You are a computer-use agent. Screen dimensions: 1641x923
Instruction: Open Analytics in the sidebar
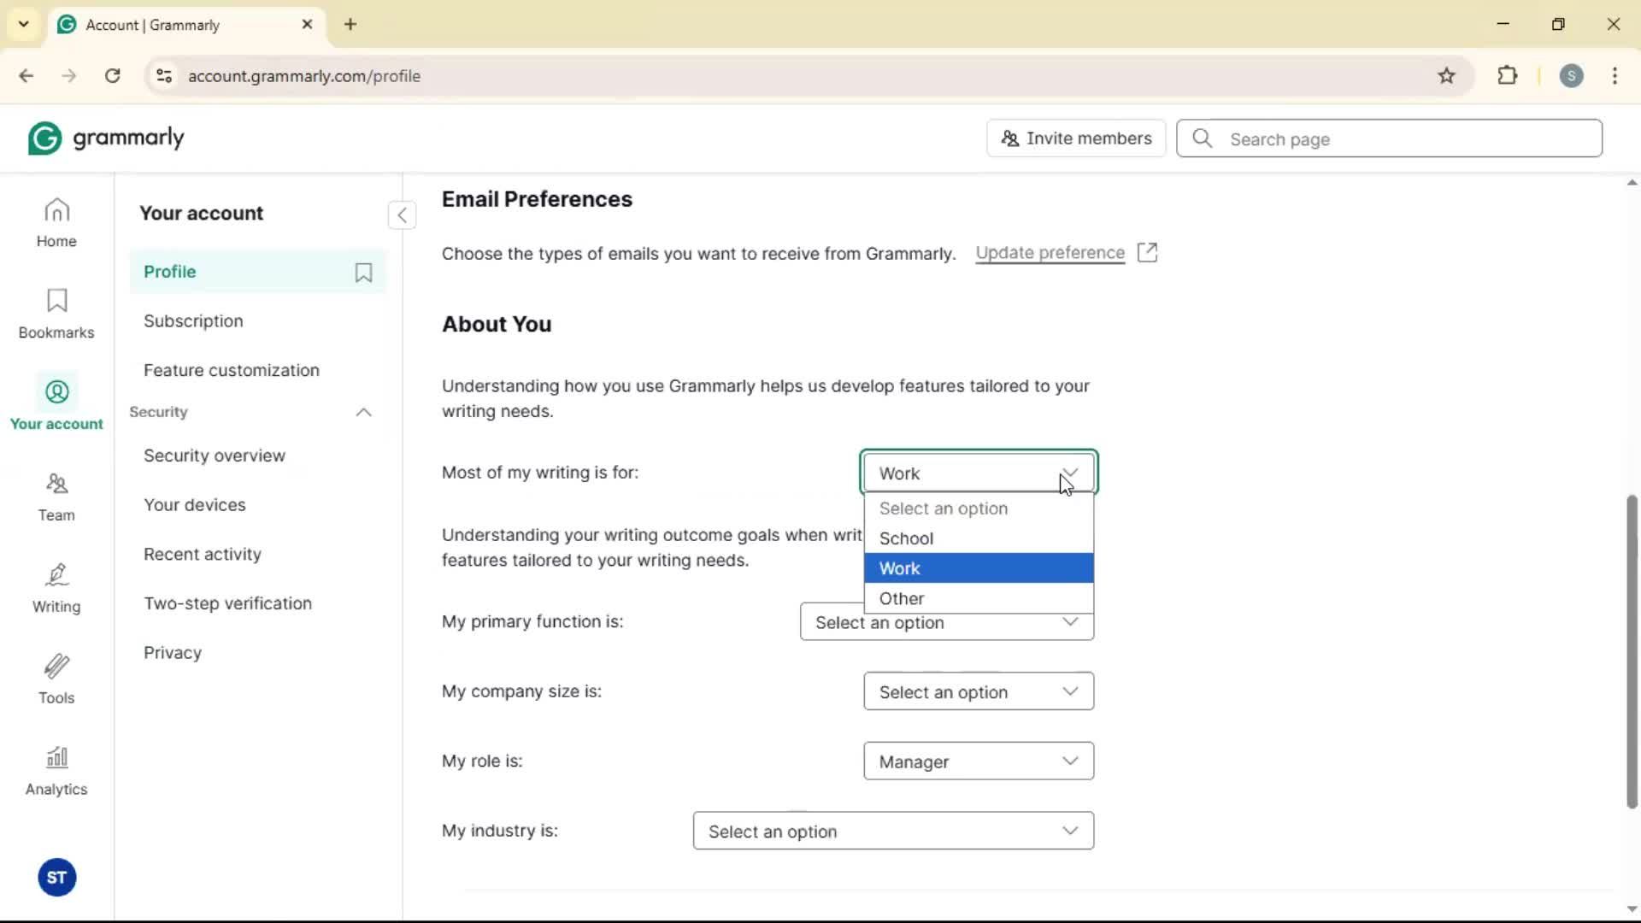coord(56,771)
